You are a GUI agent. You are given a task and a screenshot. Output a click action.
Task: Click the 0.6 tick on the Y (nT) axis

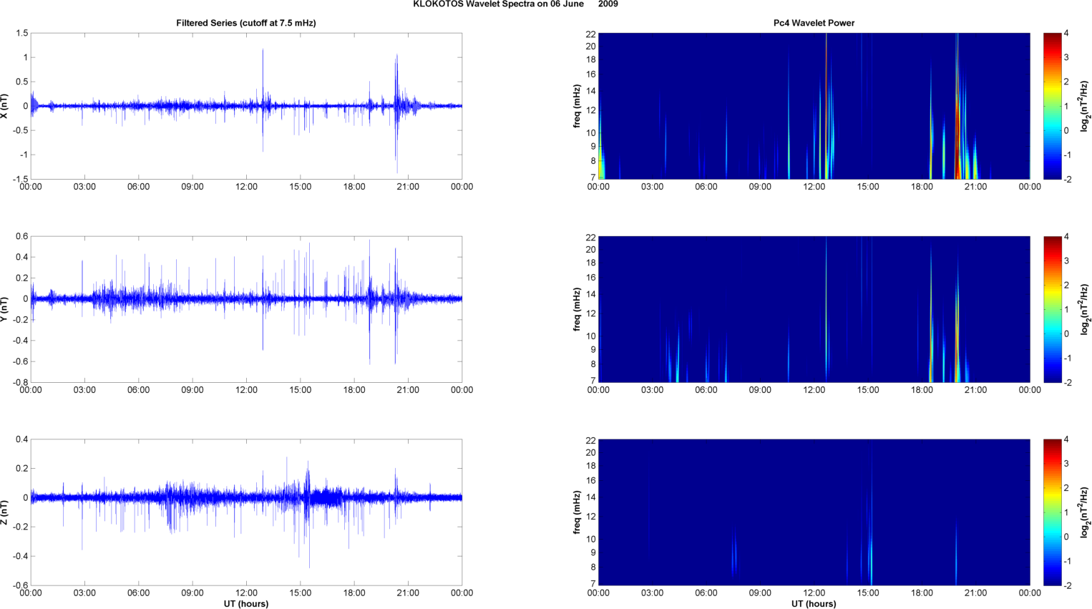click(21, 236)
